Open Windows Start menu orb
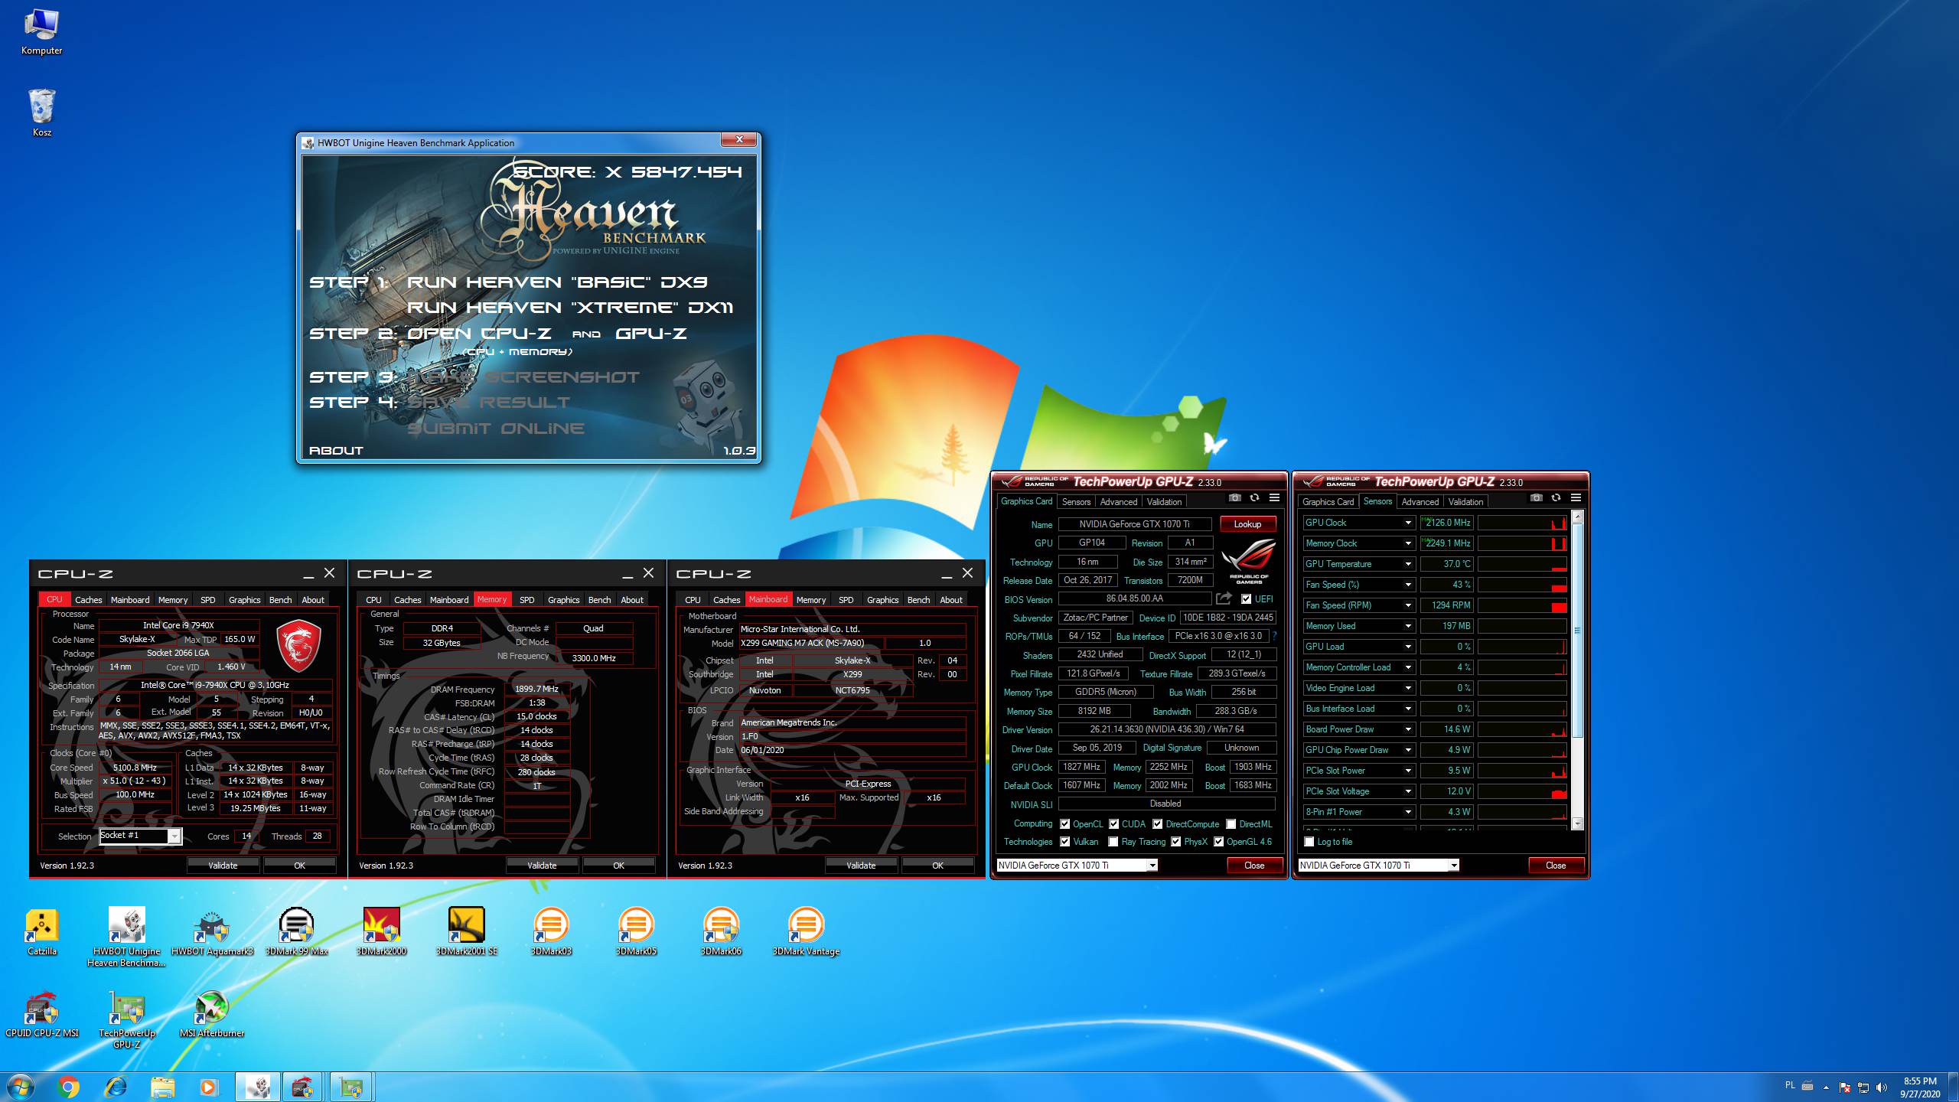This screenshot has height=1102, width=1959. tap(20, 1087)
